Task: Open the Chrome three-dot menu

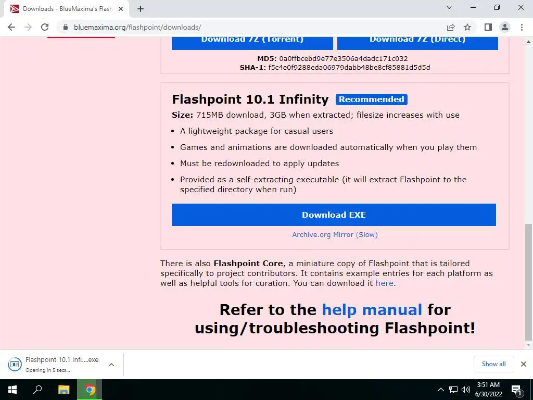Action: pos(522,27)
